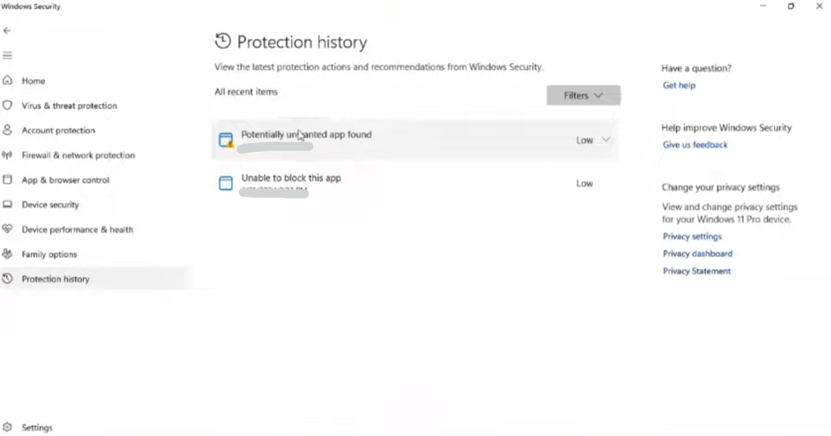Viewport: 831px width, 436px height.
Task: Open the Privacy Statement link
Action: 697,271
